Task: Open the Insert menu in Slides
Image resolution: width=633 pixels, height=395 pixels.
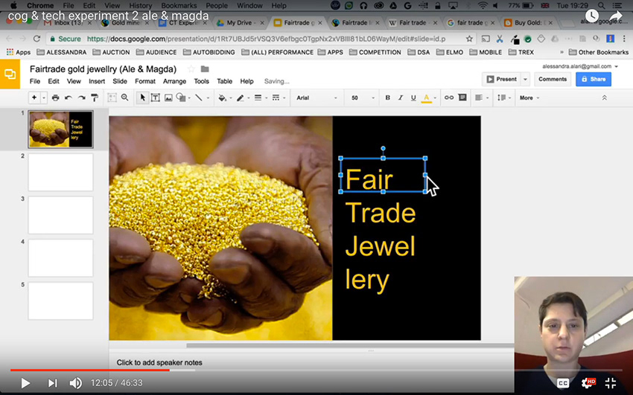Action: [x=97, y=81]
